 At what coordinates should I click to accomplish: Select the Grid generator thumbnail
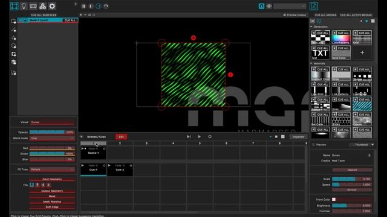[x=362, y=37]
